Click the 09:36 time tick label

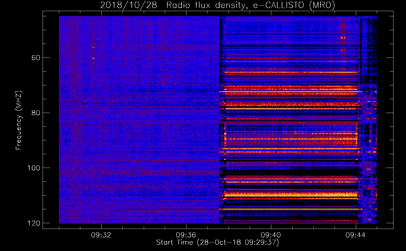pos(186,235)
